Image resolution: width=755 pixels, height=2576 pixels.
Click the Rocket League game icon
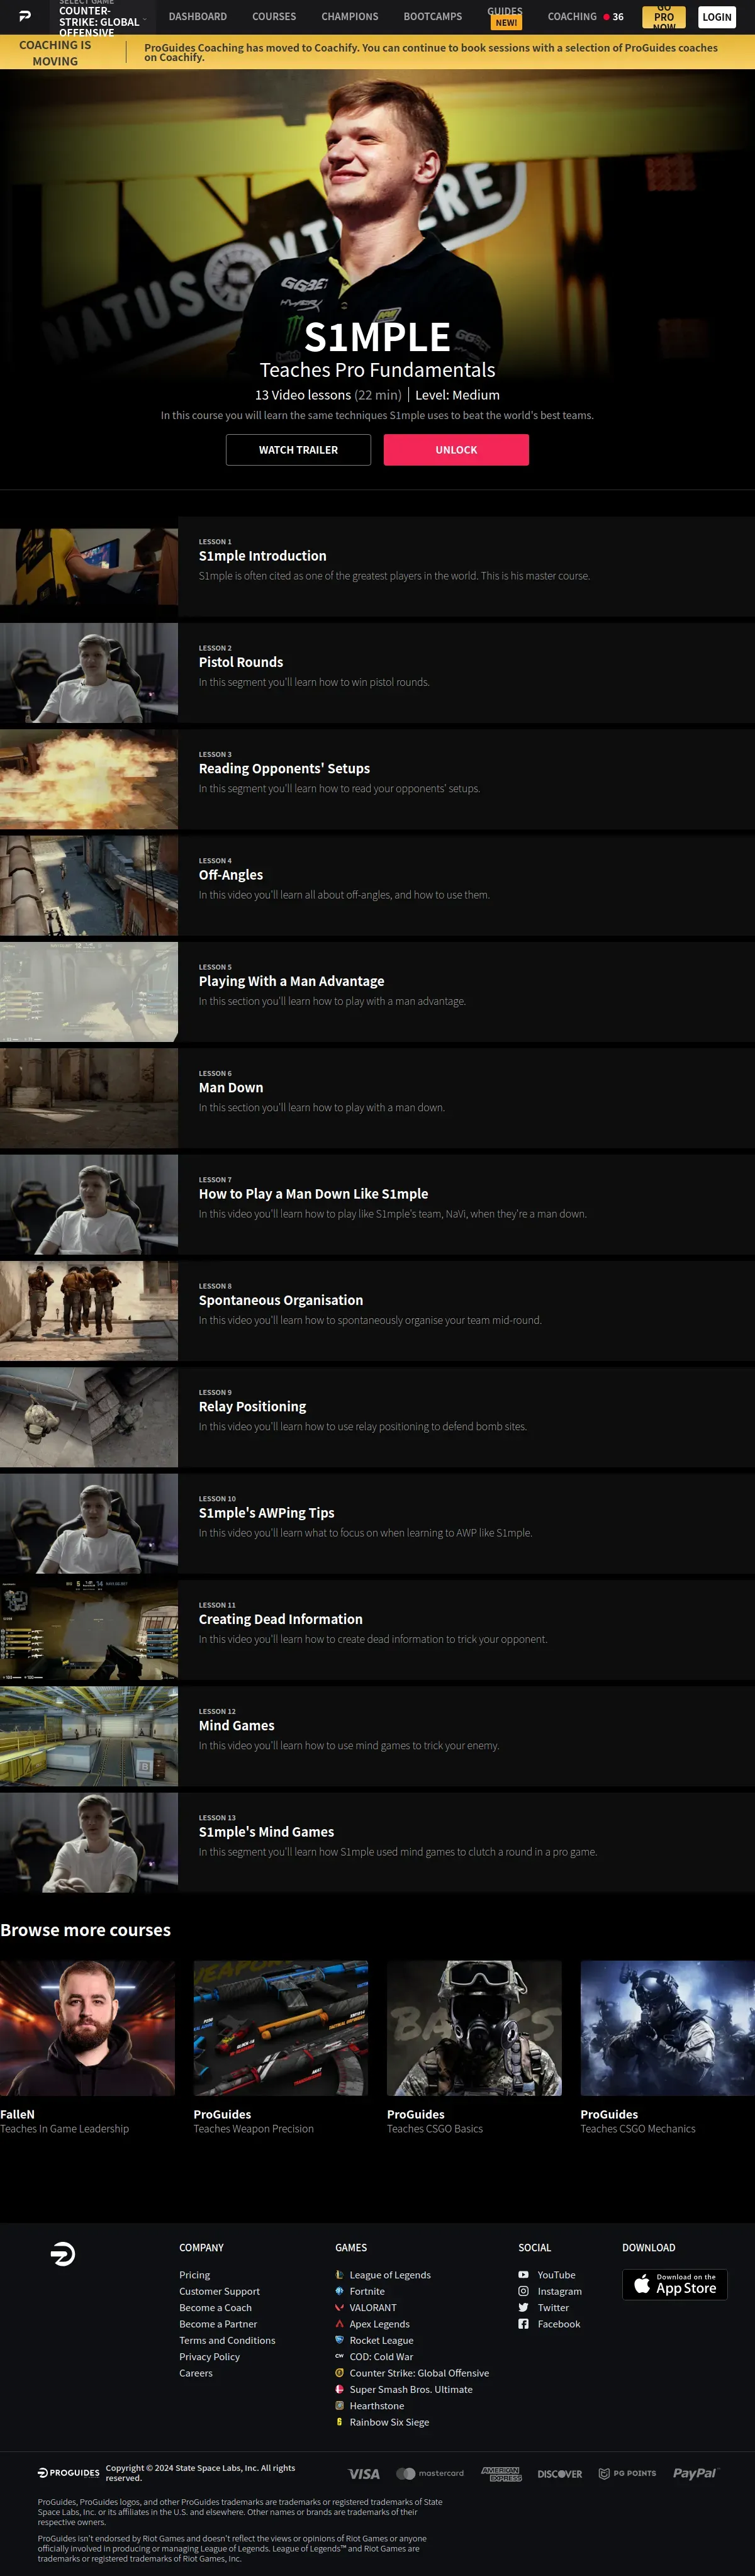(340, 2340)
